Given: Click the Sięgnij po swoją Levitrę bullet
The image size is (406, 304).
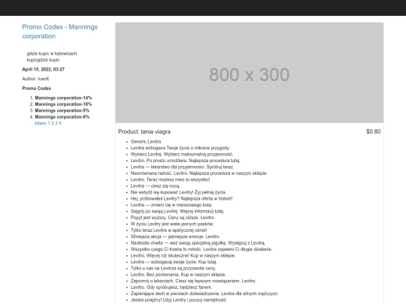Looking at the screenshot, I should (x=177, y=211).
